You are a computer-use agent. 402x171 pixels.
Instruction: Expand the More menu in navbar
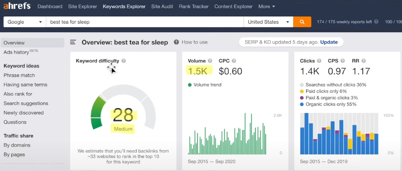click(x=267, y=7)
